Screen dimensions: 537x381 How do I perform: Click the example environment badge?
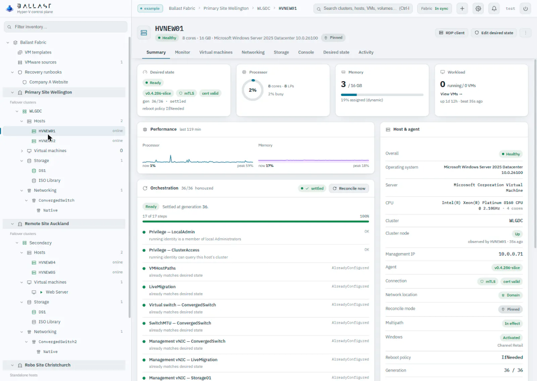150,8
